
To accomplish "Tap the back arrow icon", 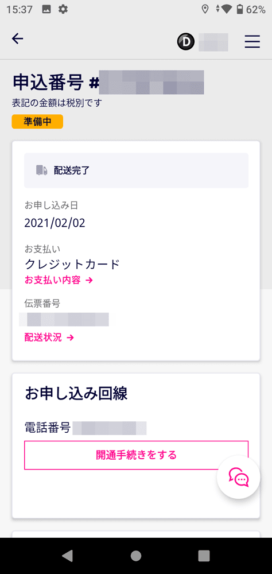I will tap(18, 39).
